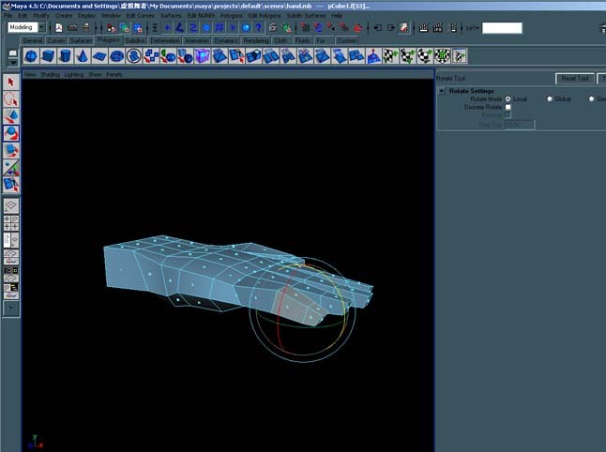Create a polygon cube from the shelf
This screenshot has width=606, height=452.
[48, 56]
